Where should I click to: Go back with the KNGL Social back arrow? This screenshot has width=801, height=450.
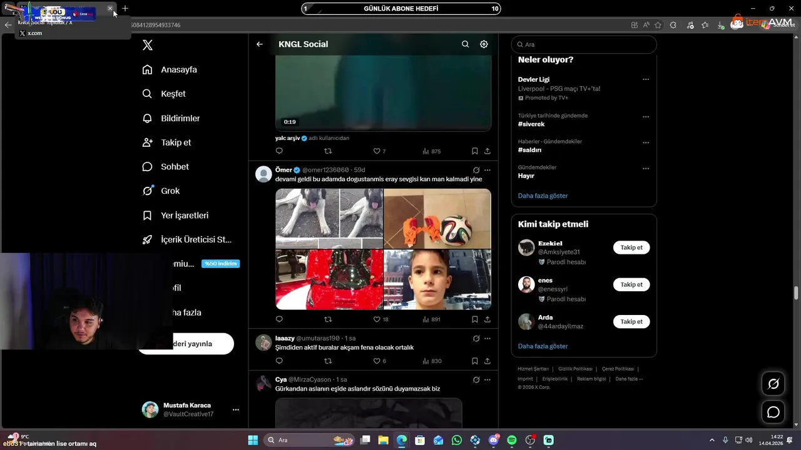(260, 44)
